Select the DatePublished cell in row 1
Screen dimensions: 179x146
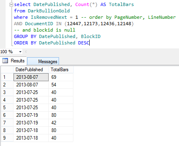31,77
